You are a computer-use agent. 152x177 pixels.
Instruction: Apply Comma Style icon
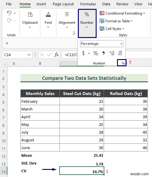click(103, 53)
